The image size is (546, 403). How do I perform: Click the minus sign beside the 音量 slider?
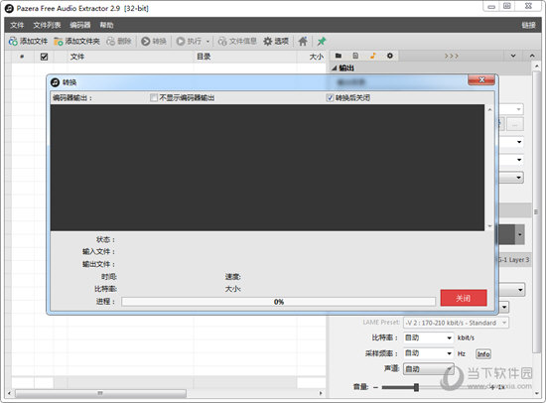tap(375, 387)
